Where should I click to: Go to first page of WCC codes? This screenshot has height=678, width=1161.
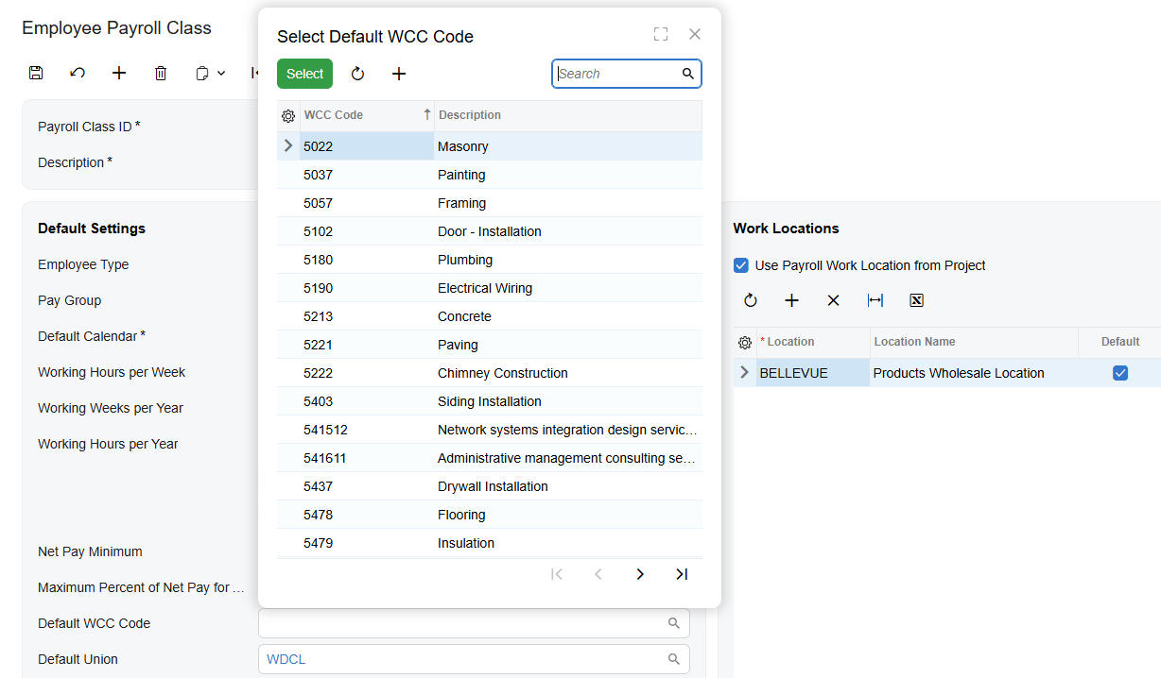click(557, 574)
